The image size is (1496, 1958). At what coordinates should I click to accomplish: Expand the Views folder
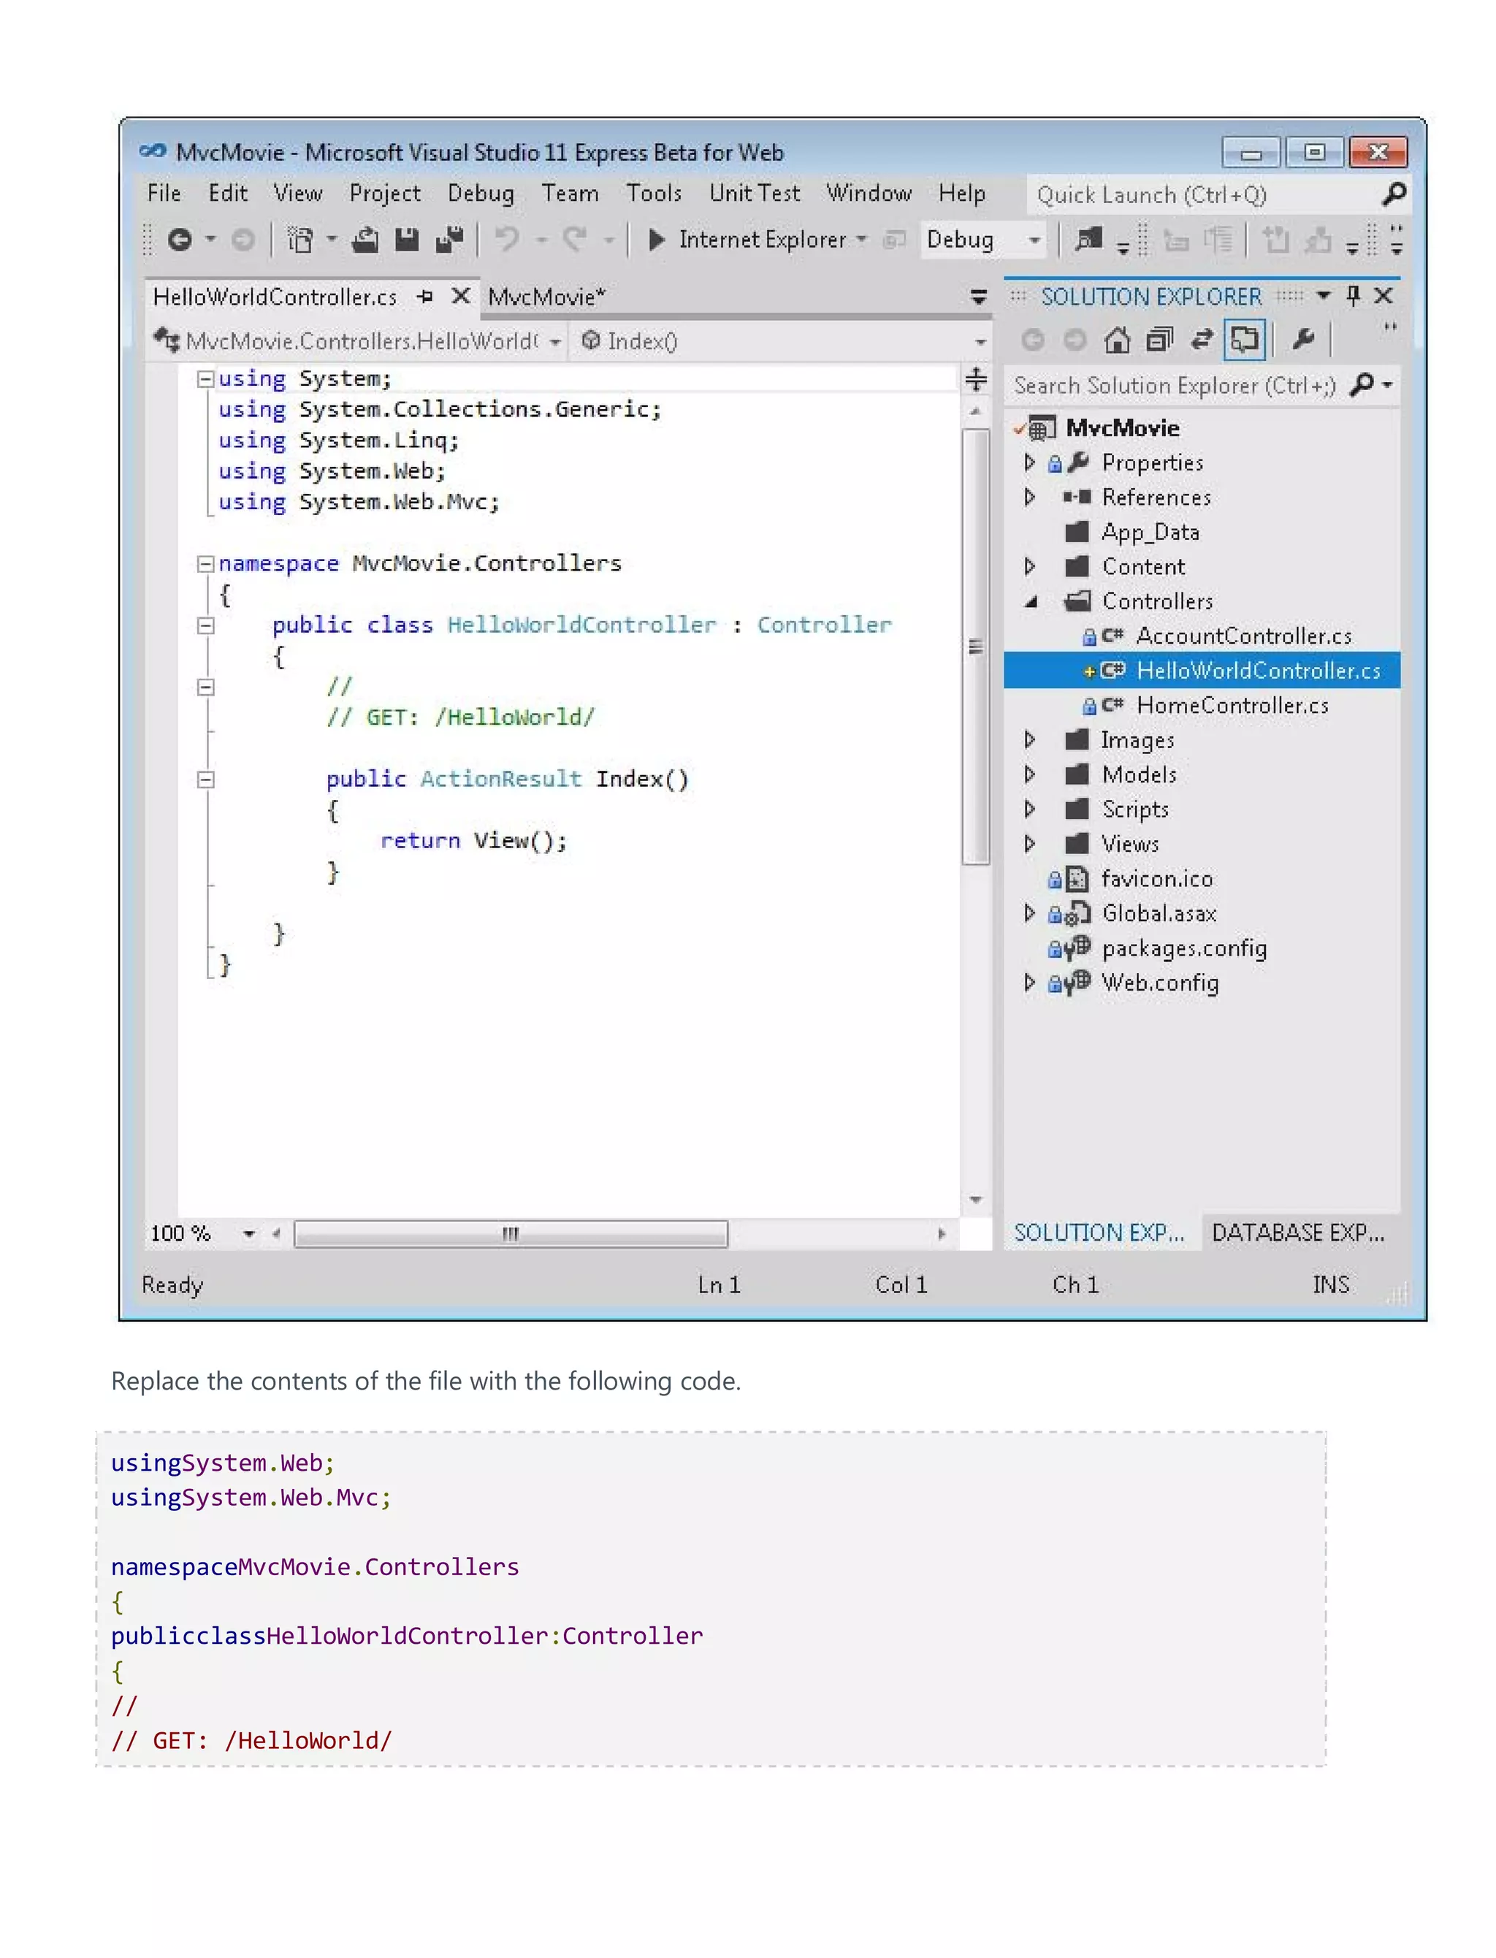pyautogui.click(x=1030, y=843)
